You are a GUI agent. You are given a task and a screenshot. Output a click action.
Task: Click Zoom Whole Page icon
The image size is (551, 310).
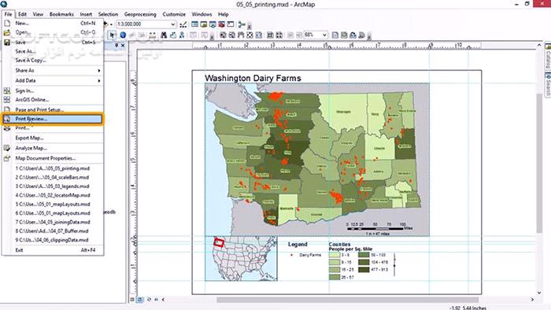250,35
